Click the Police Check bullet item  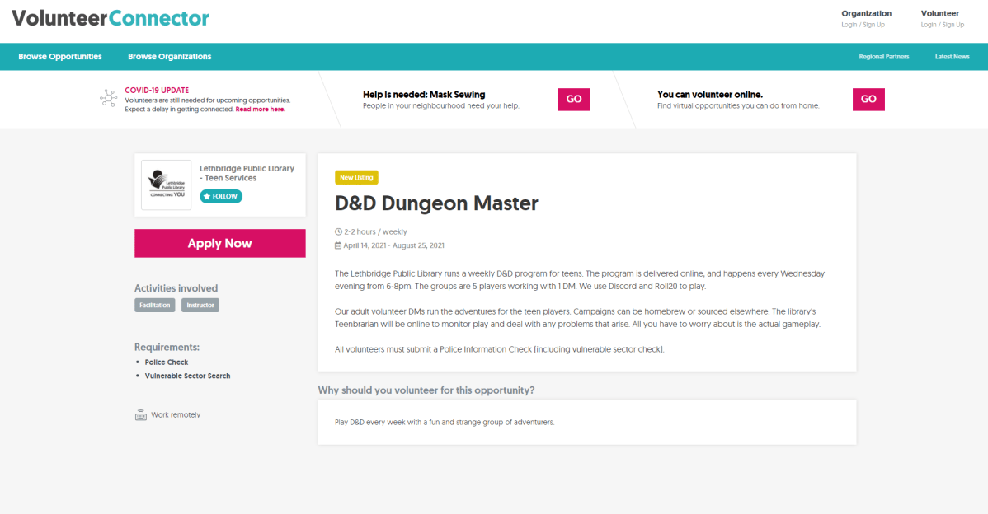166,362
